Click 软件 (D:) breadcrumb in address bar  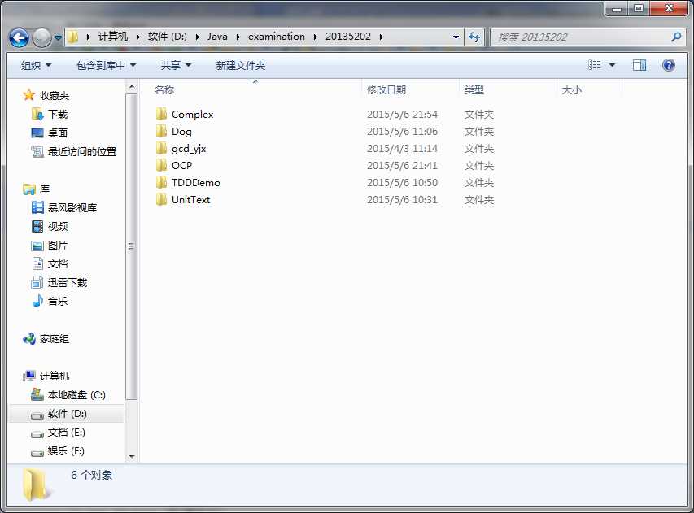(x=168, y=37)
